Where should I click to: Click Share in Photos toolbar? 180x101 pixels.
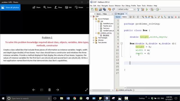(37, 8)
